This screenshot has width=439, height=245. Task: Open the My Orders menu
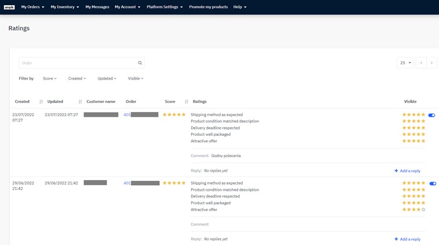coord(33,7)
